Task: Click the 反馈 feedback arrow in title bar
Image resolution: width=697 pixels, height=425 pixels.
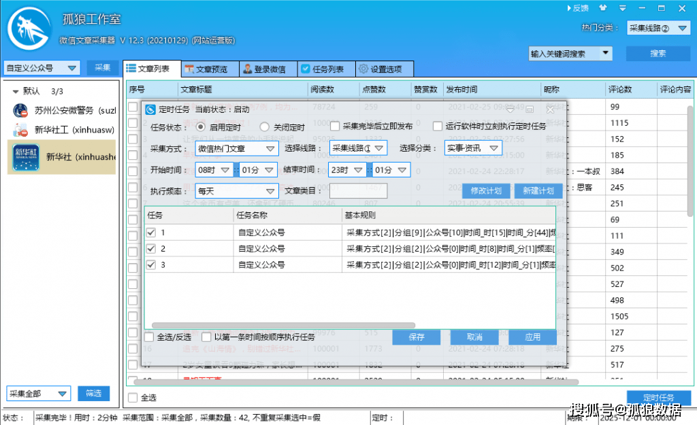Action: coord(577,8)
